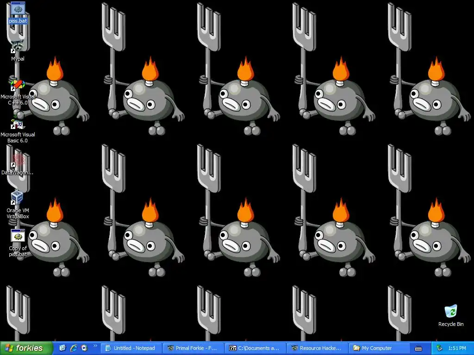
Task: Click the keyboard language bar icon
Action: [x=418, y=349]
